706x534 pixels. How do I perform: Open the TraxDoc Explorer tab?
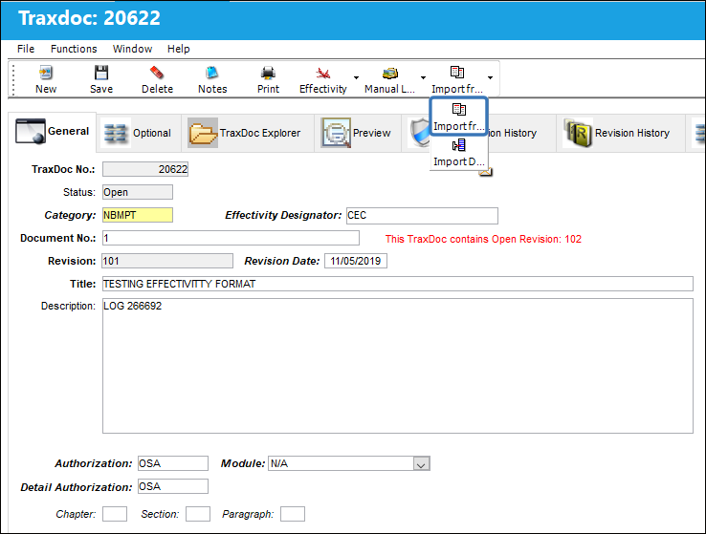click(247, 133)
